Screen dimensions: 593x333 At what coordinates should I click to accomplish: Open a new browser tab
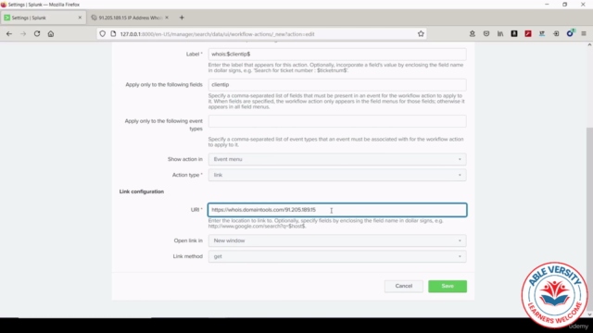[182, 18]
